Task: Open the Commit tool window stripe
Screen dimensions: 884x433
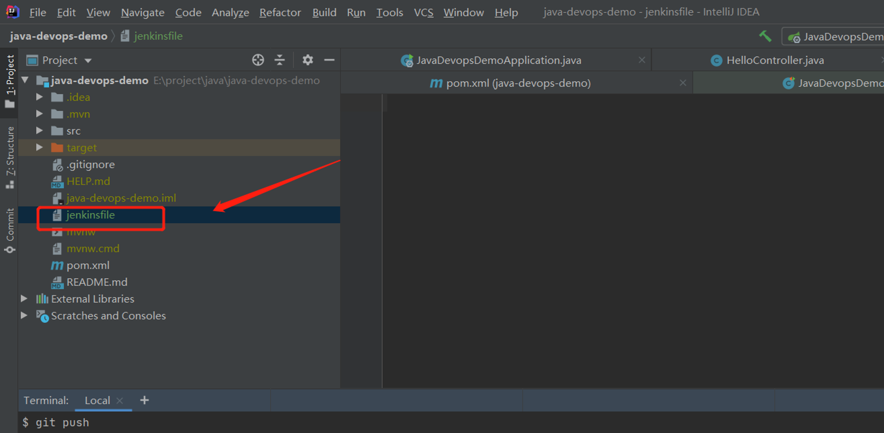Action: 10,230
